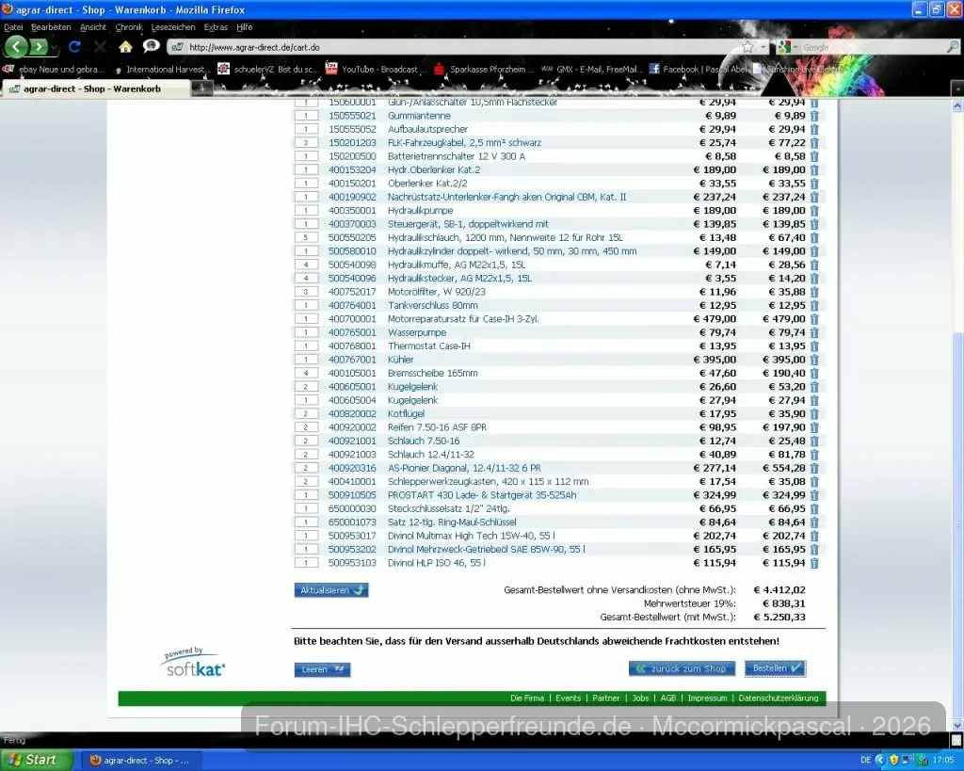This screenshot has height=771, width=964.
Task: Click quantity field for FLK-Fahrzeugkabel
Action: tap(306, 143)
